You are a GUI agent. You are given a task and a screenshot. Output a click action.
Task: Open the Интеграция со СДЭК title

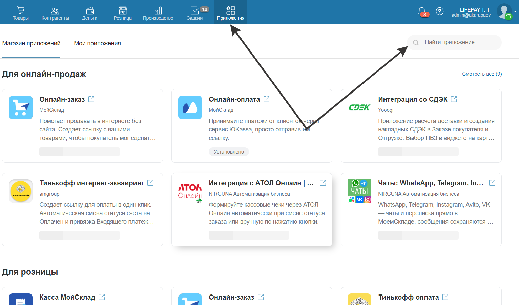pos(413,99)
